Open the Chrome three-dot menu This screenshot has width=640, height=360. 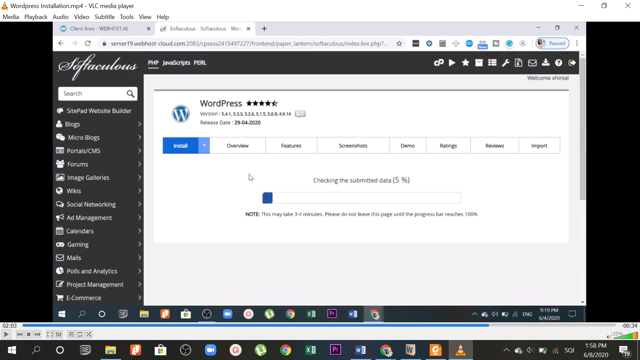click(577, 43)
